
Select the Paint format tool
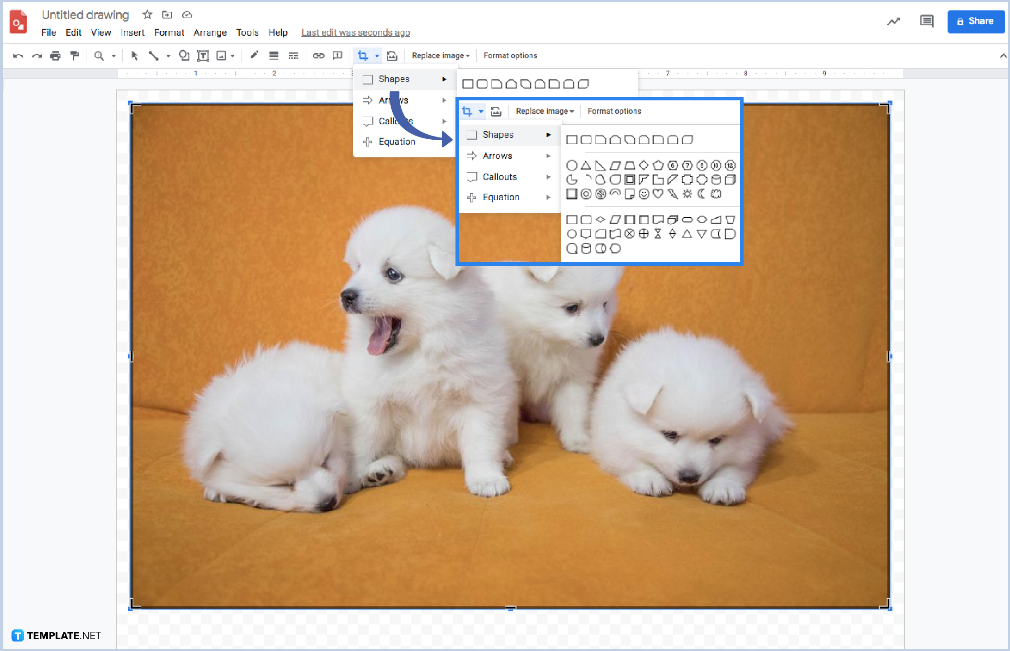tap(74, 55)
